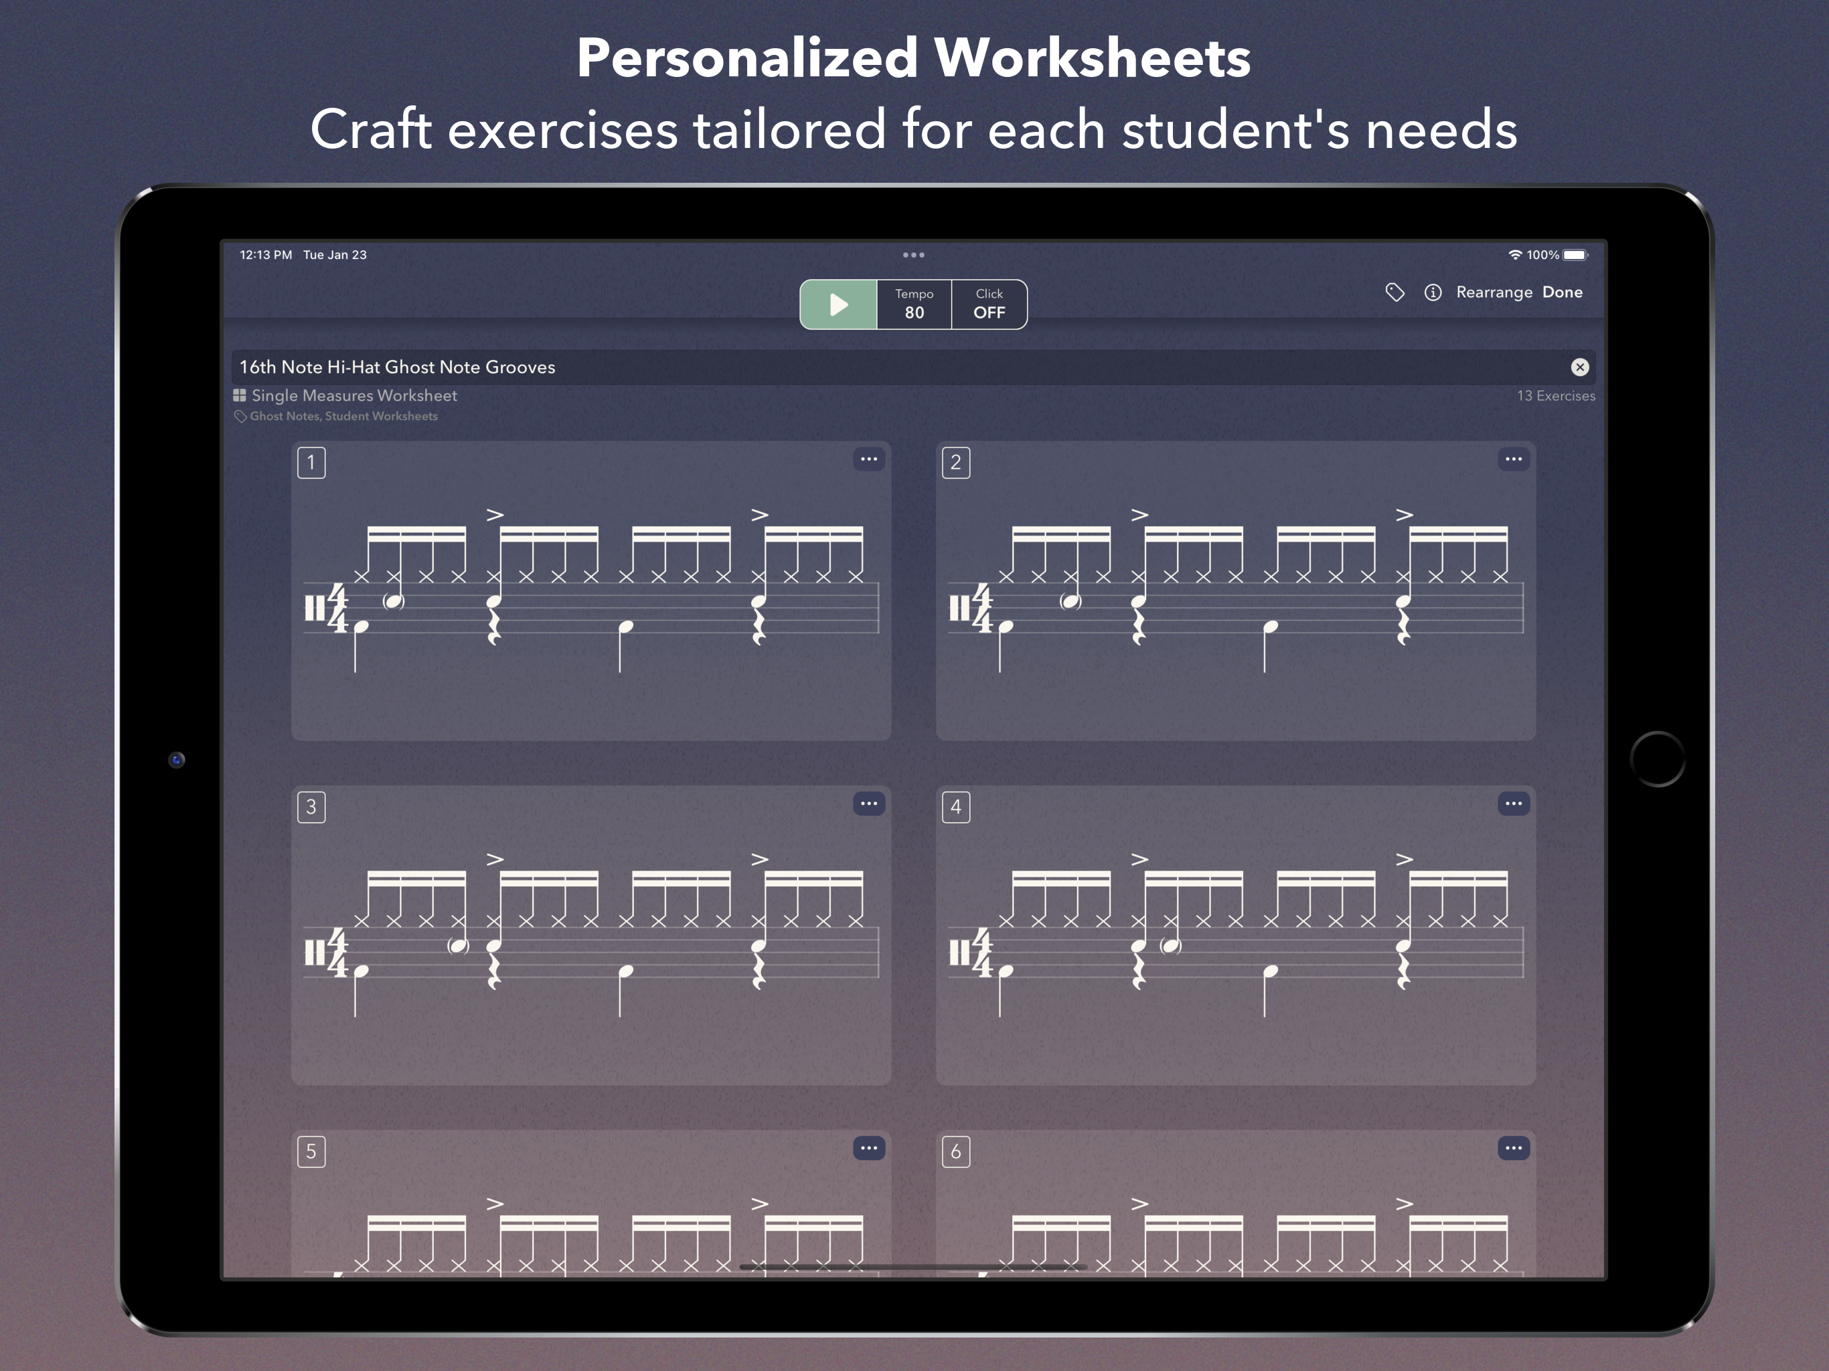The width and height of the screenshot is (1829, 1371).
Task: Tap the home indicator bar at bottom
Action: point(913,1267)
